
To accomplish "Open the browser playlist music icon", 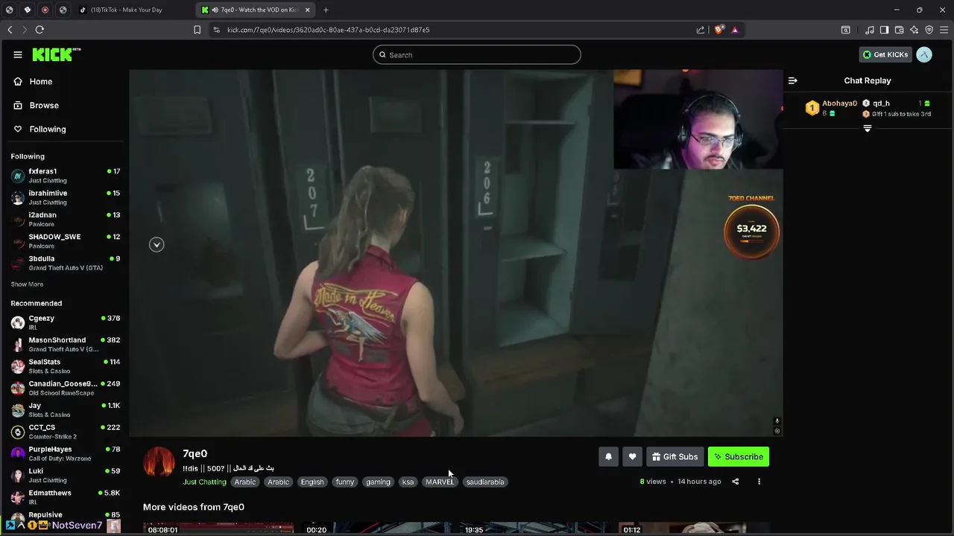I will 870,30.
